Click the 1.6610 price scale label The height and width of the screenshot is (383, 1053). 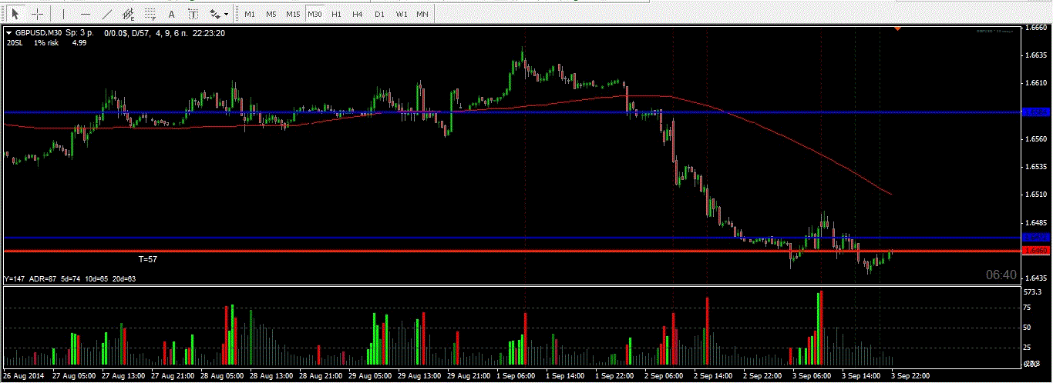click(1035, 83)
